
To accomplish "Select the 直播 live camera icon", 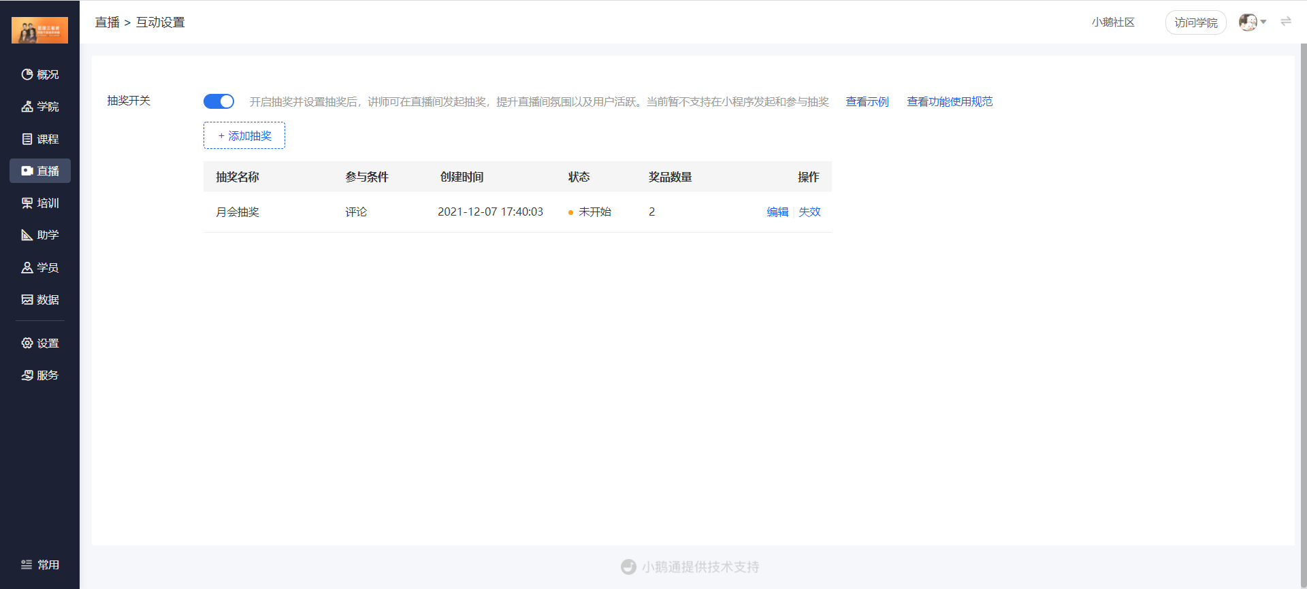I will 27,171.
